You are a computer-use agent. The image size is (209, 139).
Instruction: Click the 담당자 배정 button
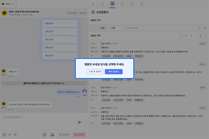coord(72,13)
